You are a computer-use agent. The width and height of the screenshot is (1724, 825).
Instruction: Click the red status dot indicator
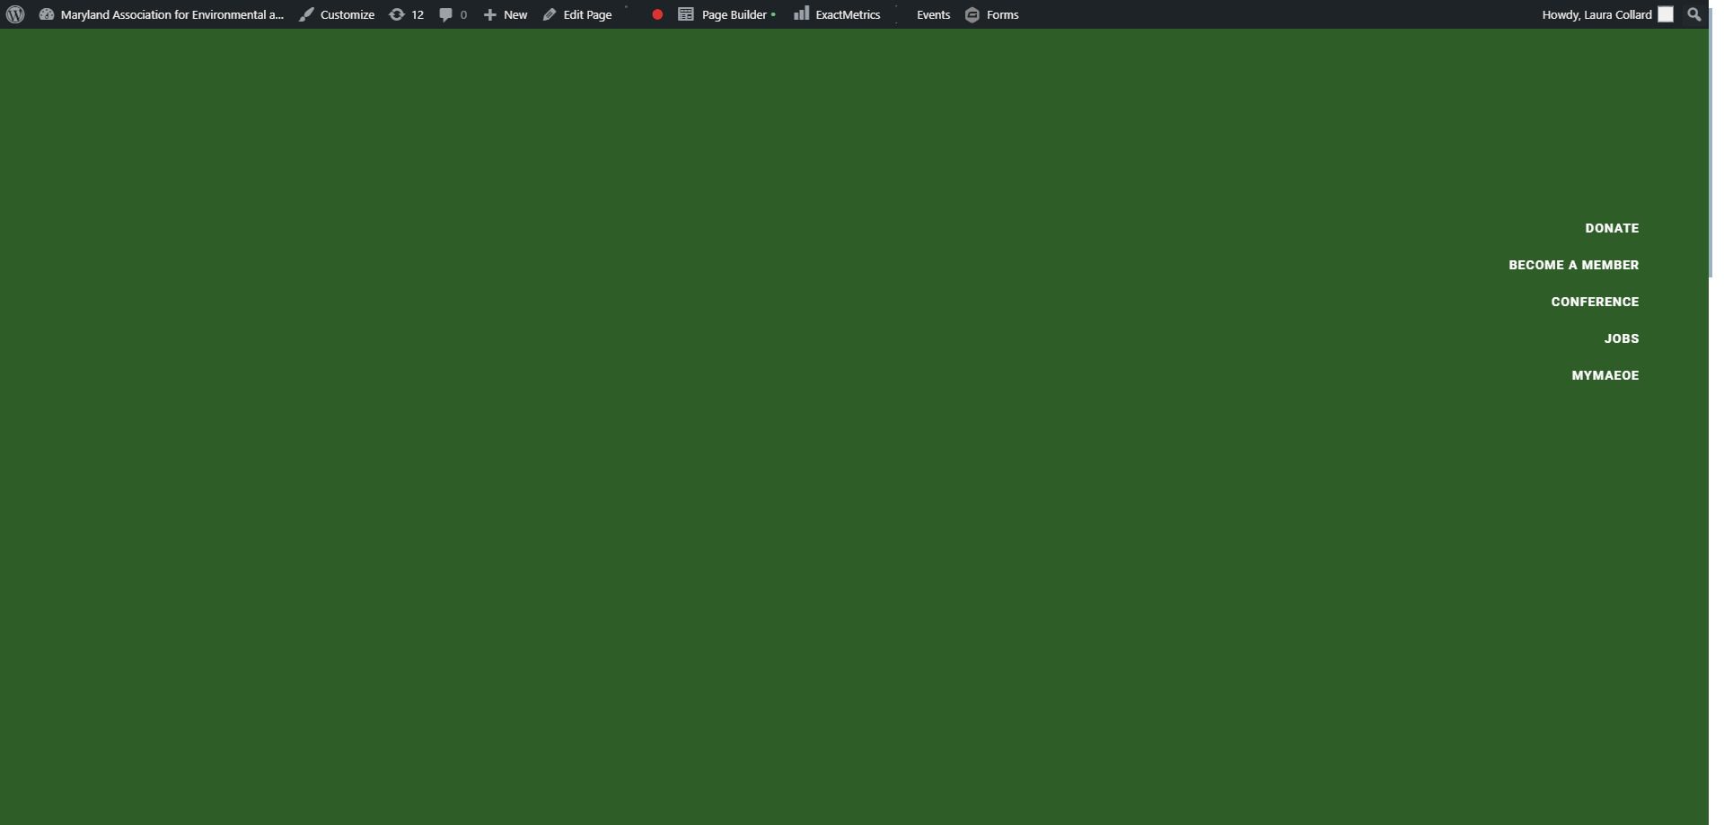point(657,14)
